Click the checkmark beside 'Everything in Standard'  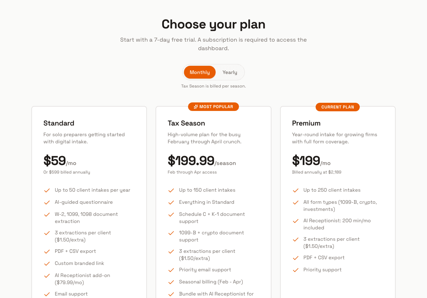tap(171, 202)
